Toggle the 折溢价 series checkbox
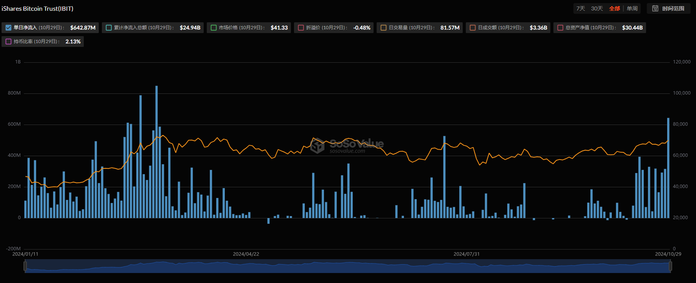Image resolution: width=696 pixels, height=283 pixels. coord(301,28)
